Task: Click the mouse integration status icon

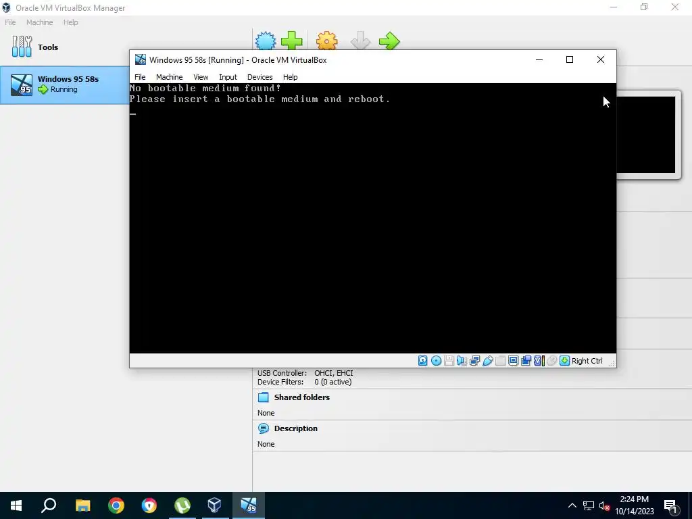Action: point(551,361)
